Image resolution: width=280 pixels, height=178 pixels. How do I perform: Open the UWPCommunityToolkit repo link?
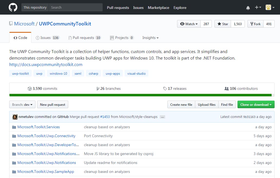[x=65, y=24]
